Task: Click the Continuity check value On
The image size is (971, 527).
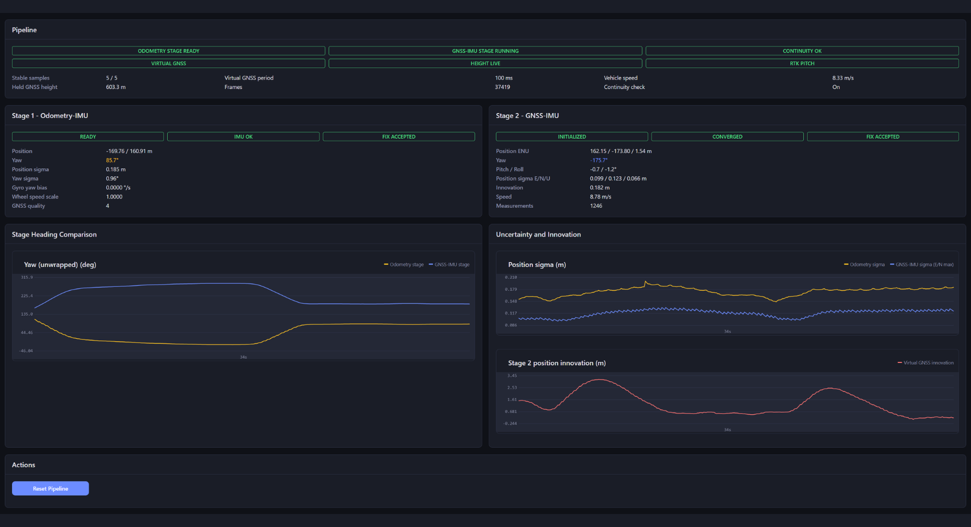Action: coord(836,87)
